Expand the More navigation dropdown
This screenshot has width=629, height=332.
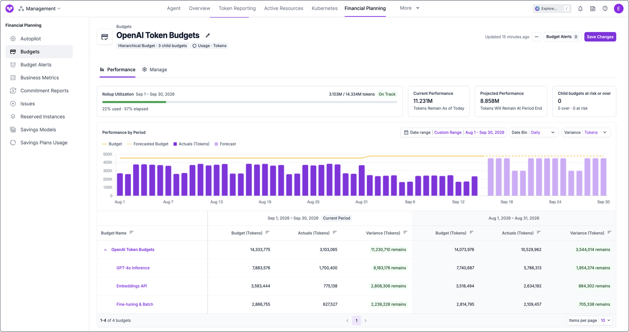pyautogui.click(x=410, y=8)
